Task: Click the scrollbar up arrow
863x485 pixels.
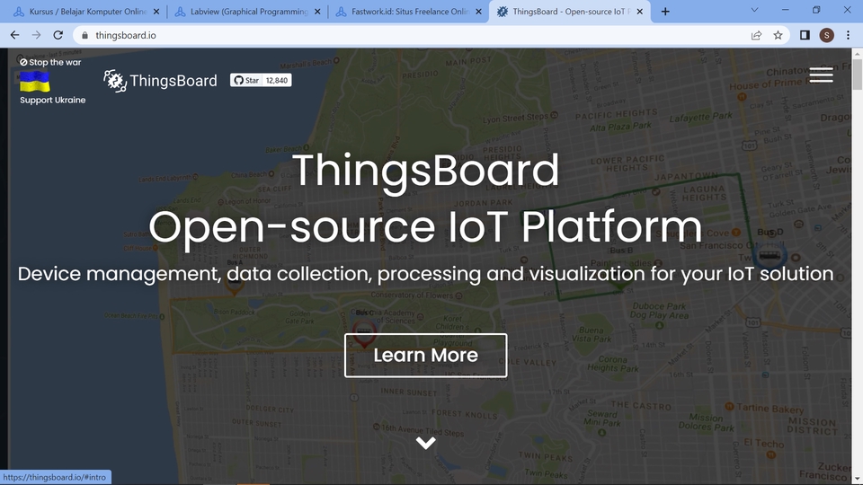Action: point(857,53)
